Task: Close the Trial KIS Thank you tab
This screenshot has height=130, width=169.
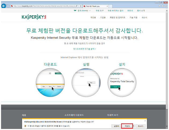Action: click(x=107, y=6)
